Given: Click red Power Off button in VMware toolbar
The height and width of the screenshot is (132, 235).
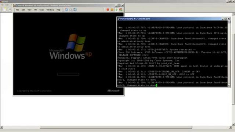Looking at the screenshot, I should point(108,10).
